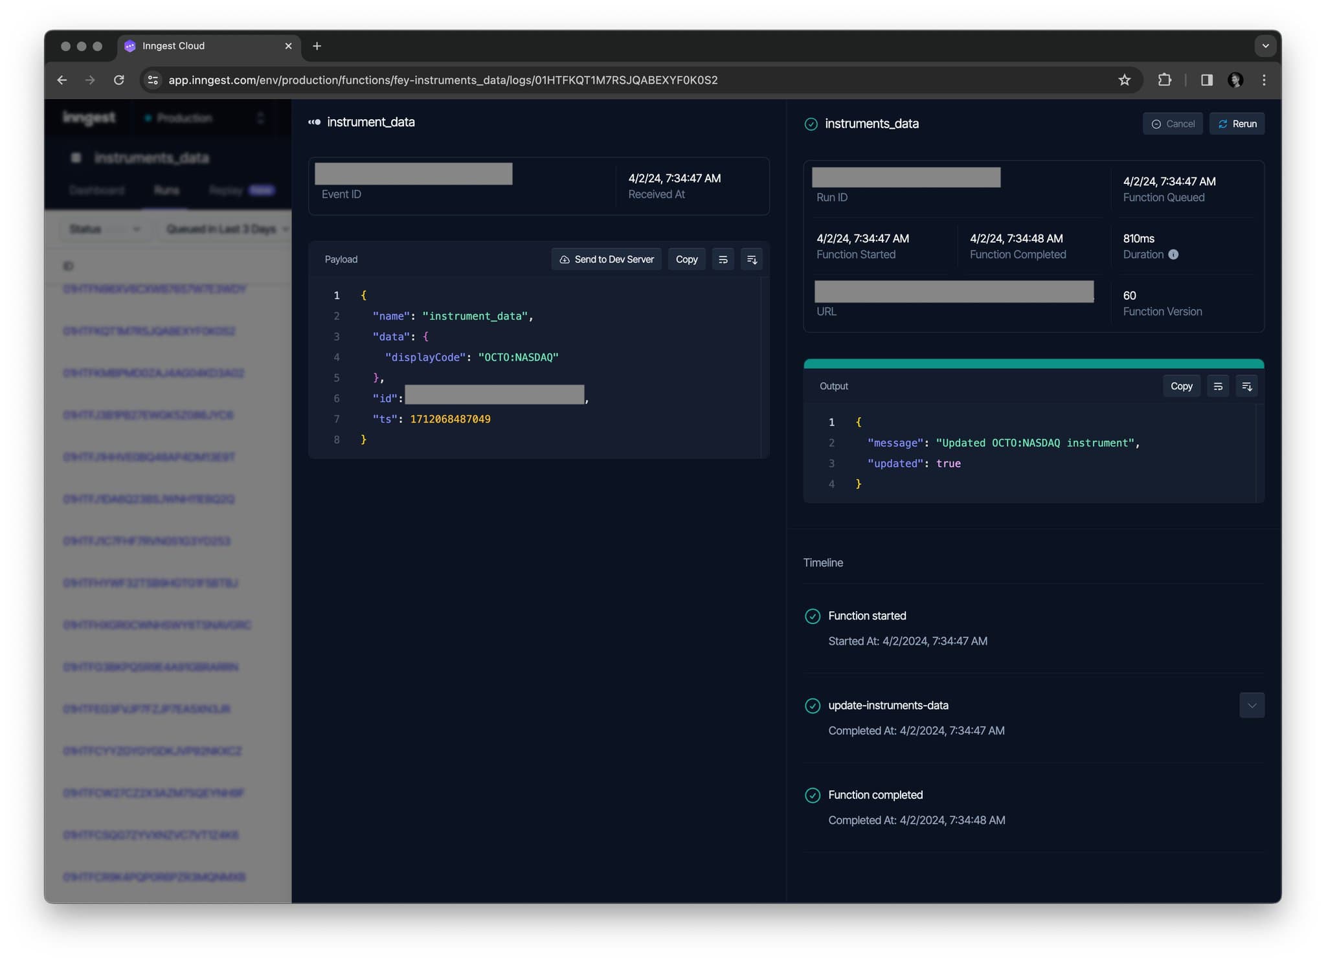
Task: Open the Queued in Last 3 Days dropdown
Action: click(225, 229)
